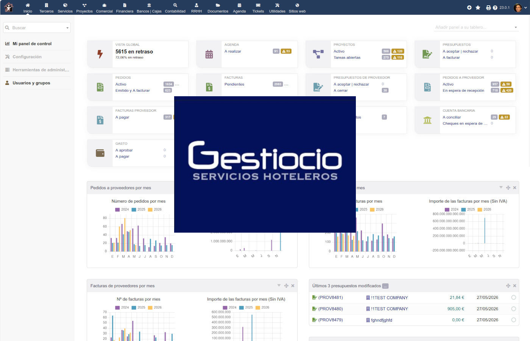Open the help question-mark icon
The image size is (530, 341).
click(x=495, y=8)
